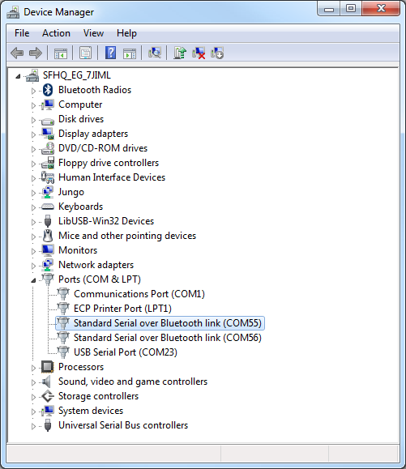Select the System devices label
Viewport: 406px width, 469px height.
(x=91, y=411)
